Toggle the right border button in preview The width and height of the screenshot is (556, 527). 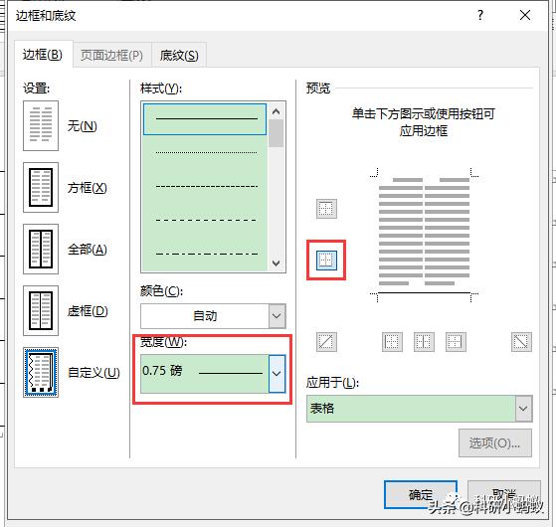456,342
